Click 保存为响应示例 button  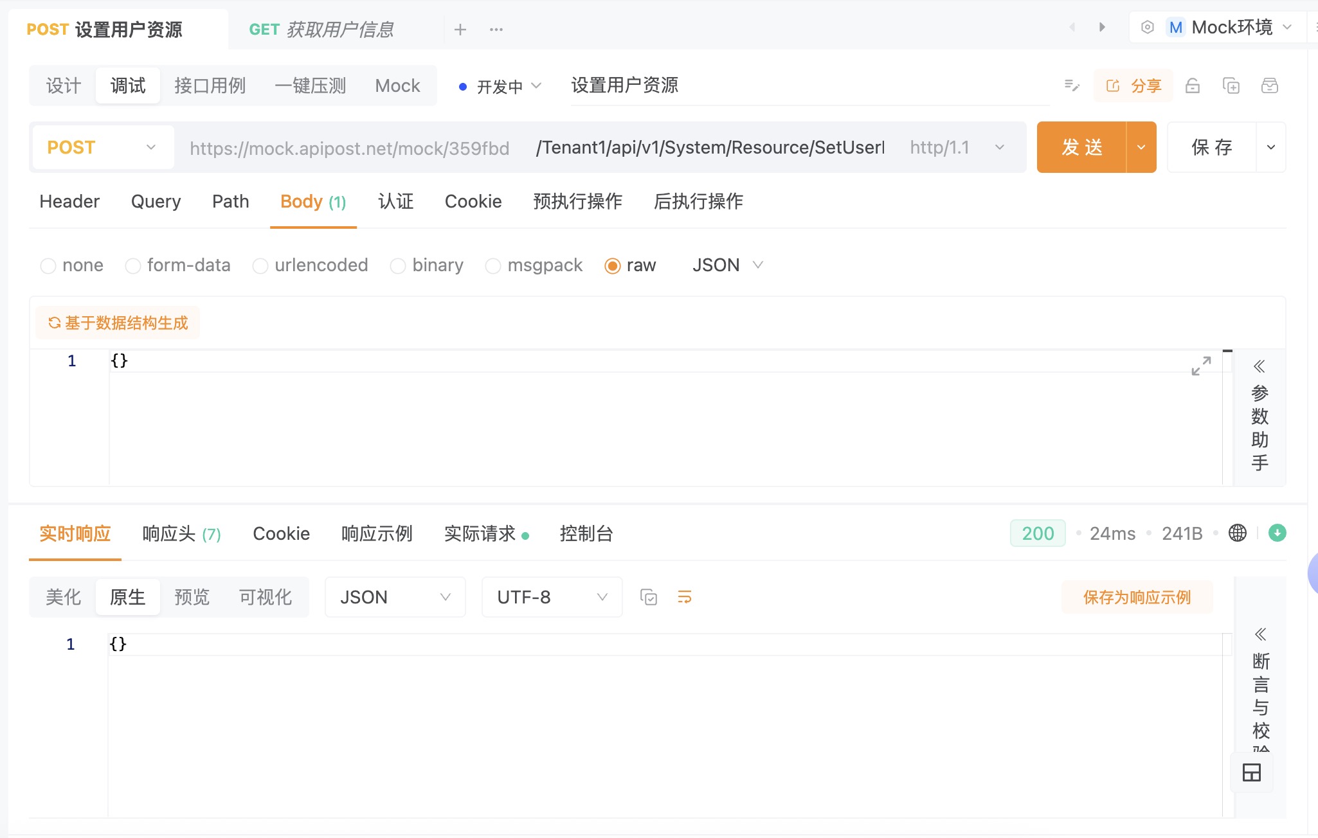point(1137,597)
